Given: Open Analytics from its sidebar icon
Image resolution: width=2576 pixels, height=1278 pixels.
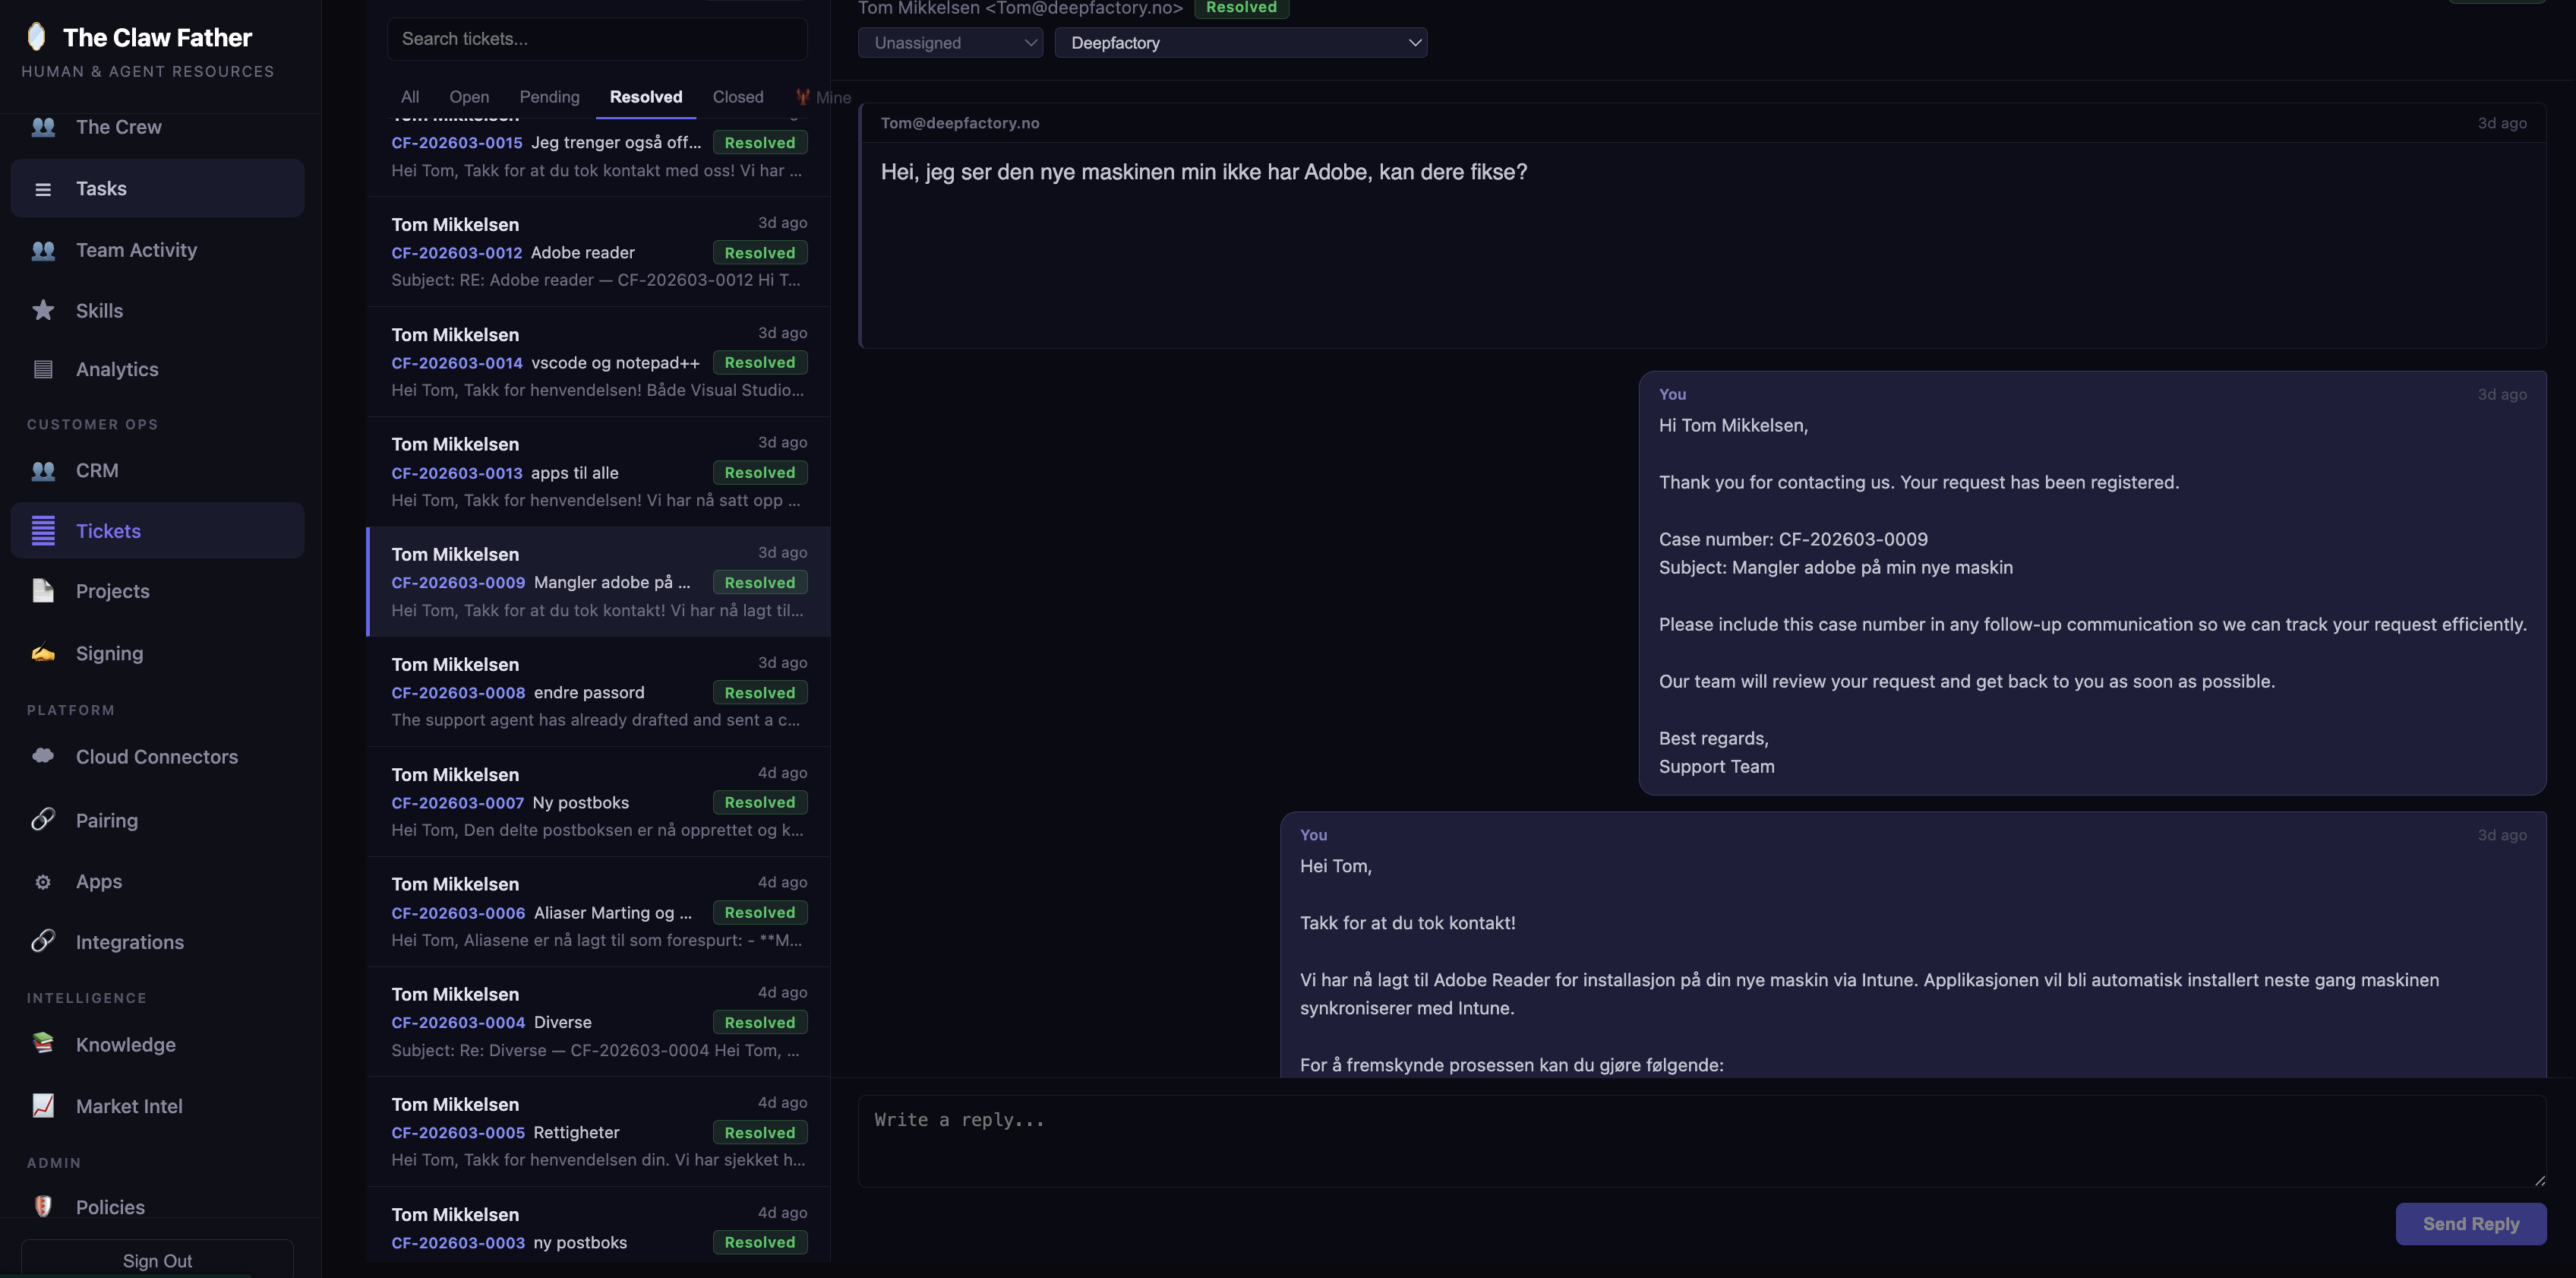Looking at the screenshot, I should [43, 369].
